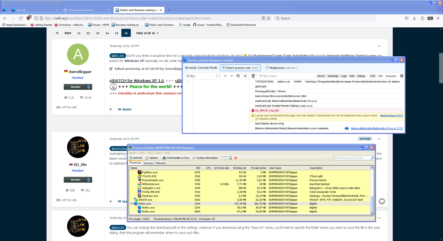Open the Forums - MSFN bookmark

coord(98,25)
